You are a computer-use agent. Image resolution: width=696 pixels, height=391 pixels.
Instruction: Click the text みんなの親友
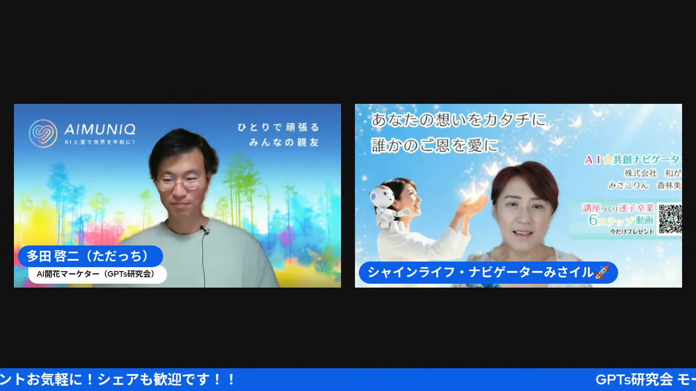tap(284, 142)
